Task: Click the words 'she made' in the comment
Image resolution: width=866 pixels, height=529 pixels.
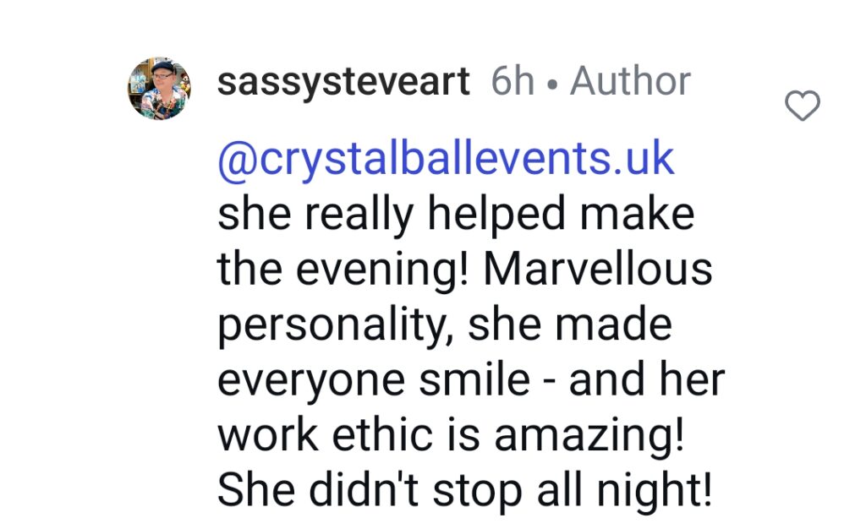Action: pos(570,324)
